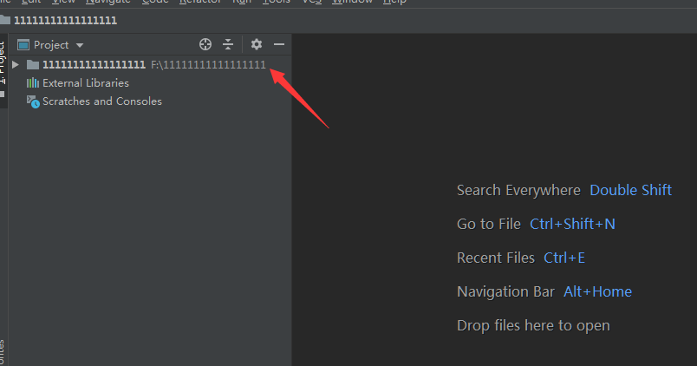The height and width of the screenshot is (366, 697).
Task: Open the Run menu
Action: 242,2
